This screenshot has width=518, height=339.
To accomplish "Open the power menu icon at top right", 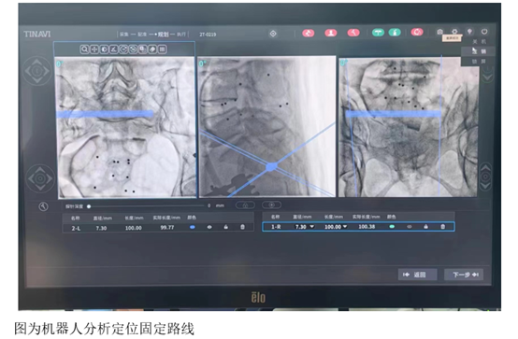I will point(484,32).
